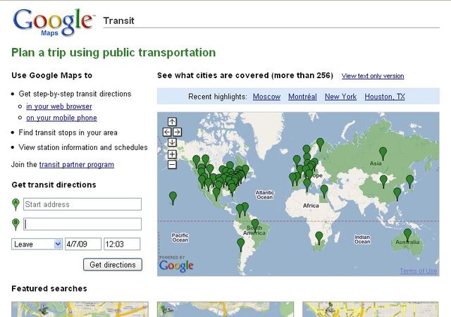The image size is (451, 317).
Task: Open View text only version link
Action: (x=373, y=76)
